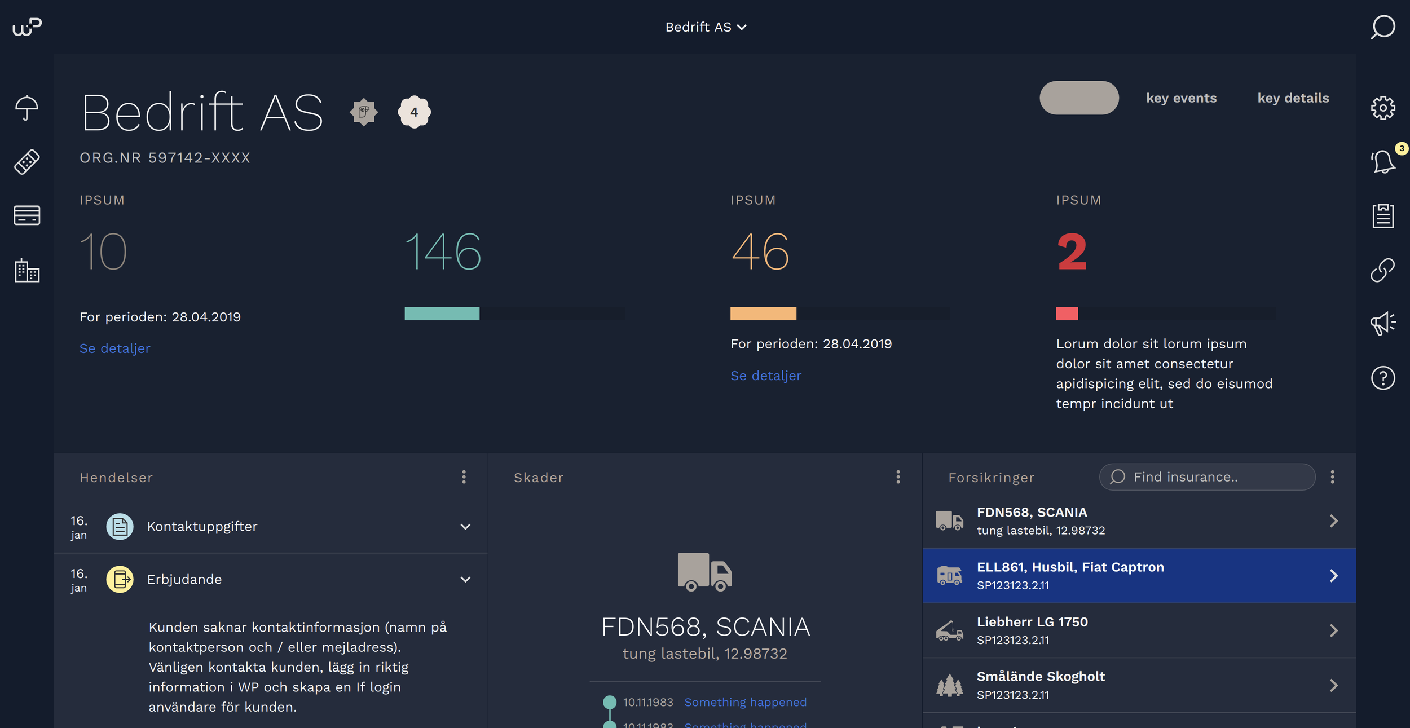Open notifications bell with badge 3
The height and width of the screenshot is (728, 1410).
(x=1382, y=162)
